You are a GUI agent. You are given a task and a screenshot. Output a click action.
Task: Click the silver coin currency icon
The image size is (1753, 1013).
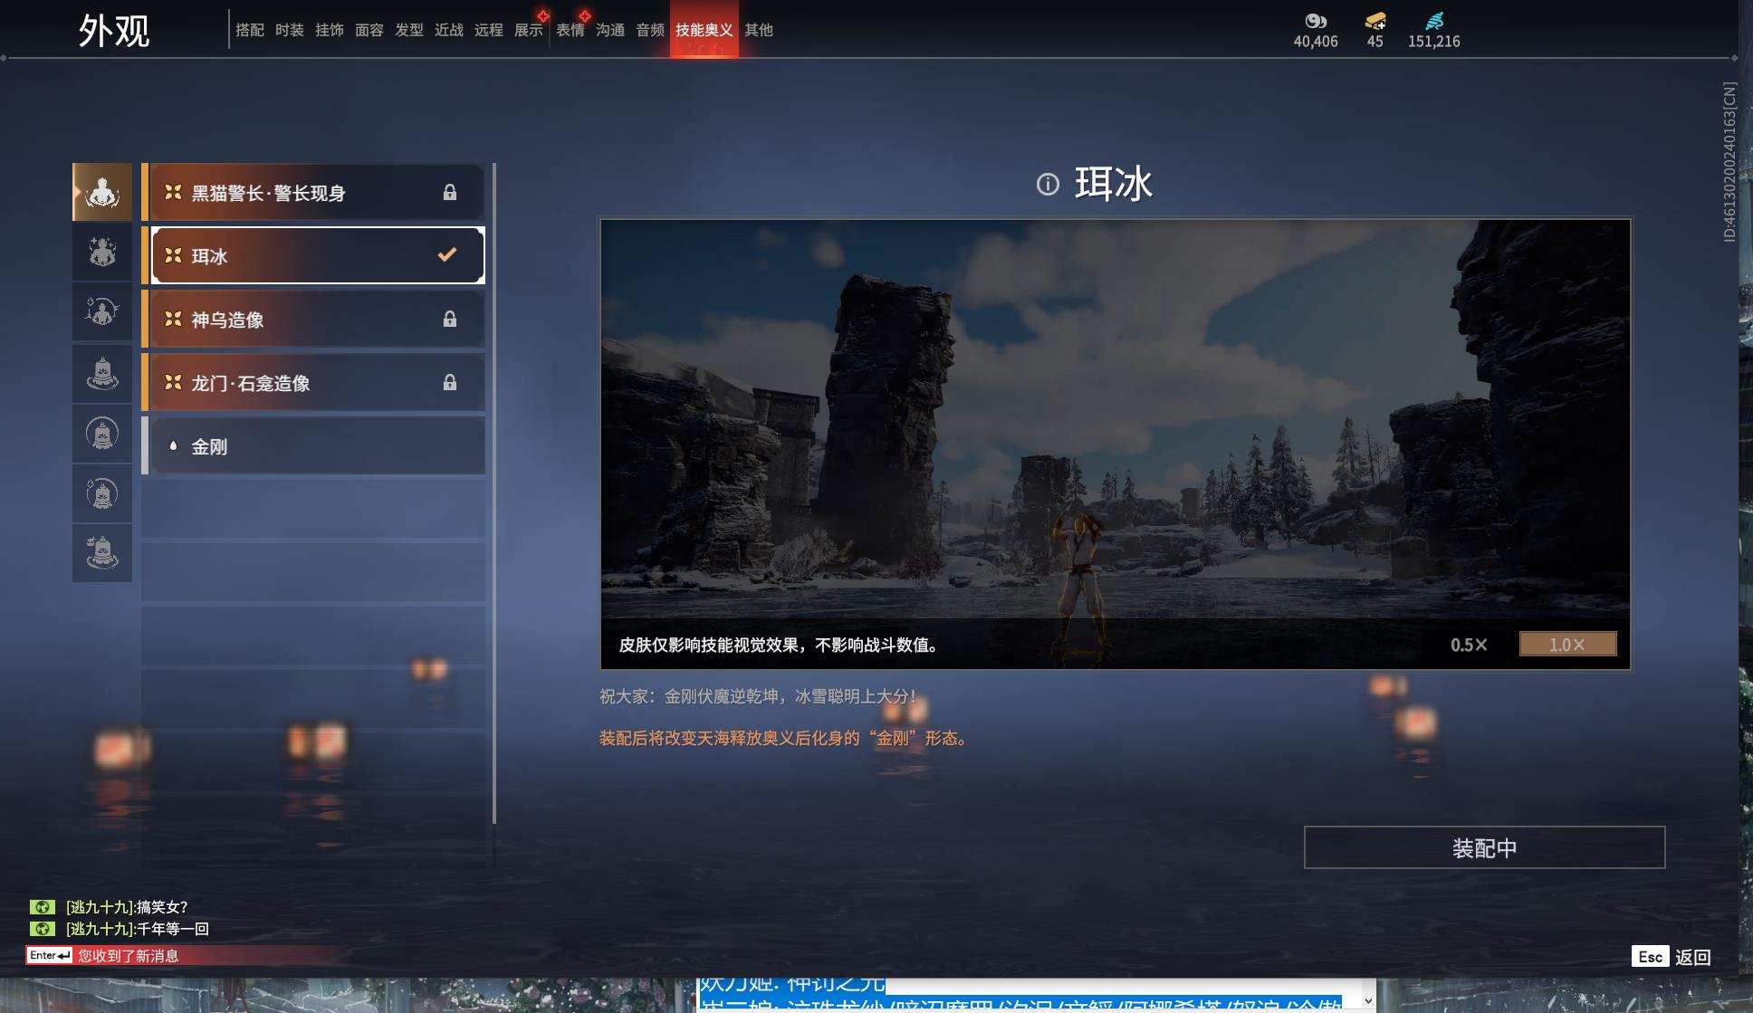(x=1315, y=21)
